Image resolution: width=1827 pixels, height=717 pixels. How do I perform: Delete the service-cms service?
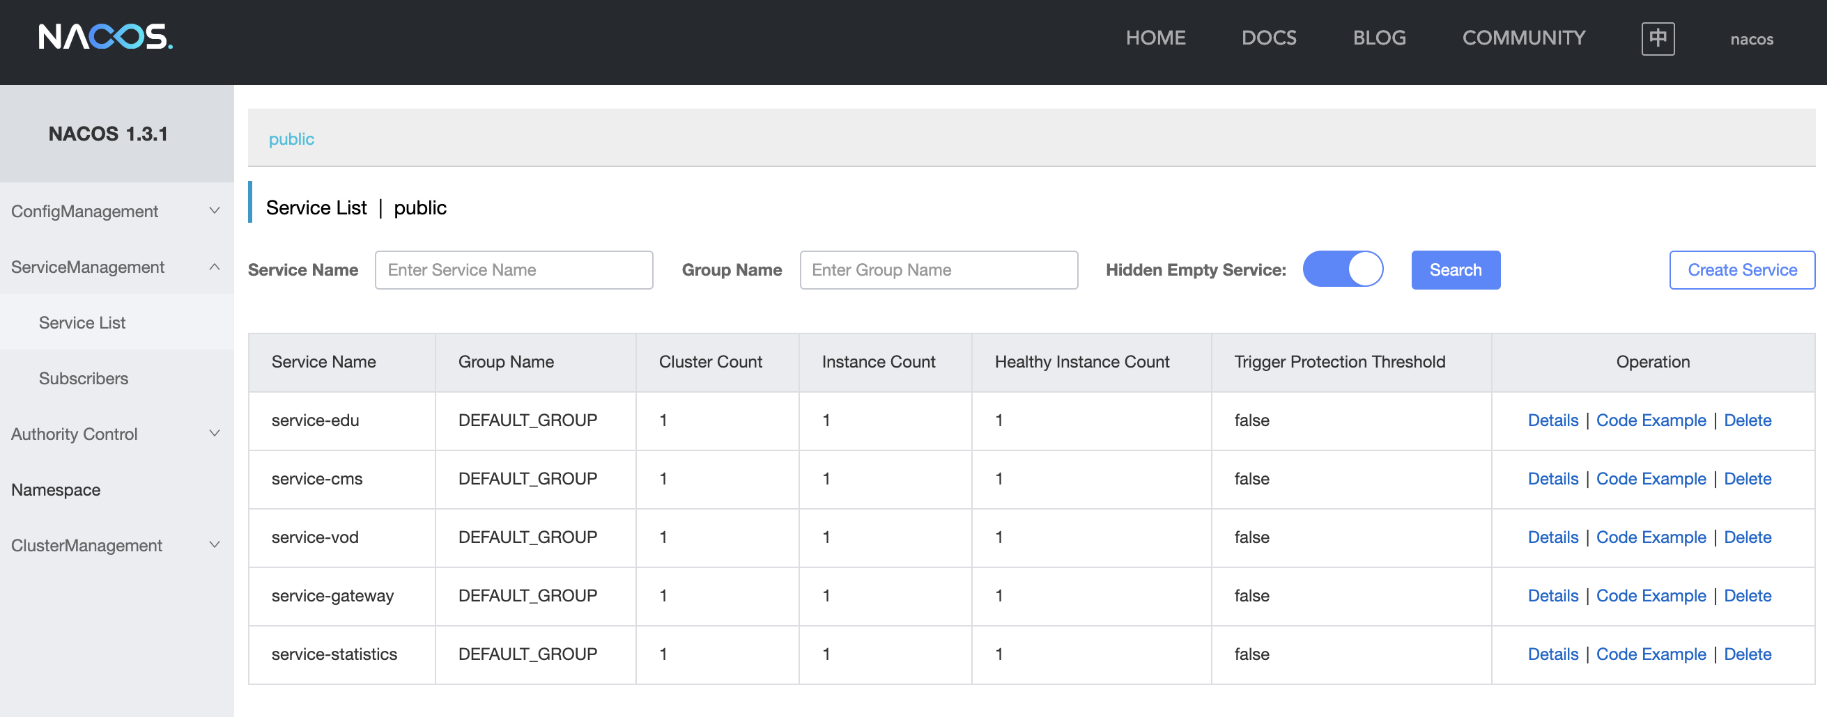click(x=1747, y=478)
